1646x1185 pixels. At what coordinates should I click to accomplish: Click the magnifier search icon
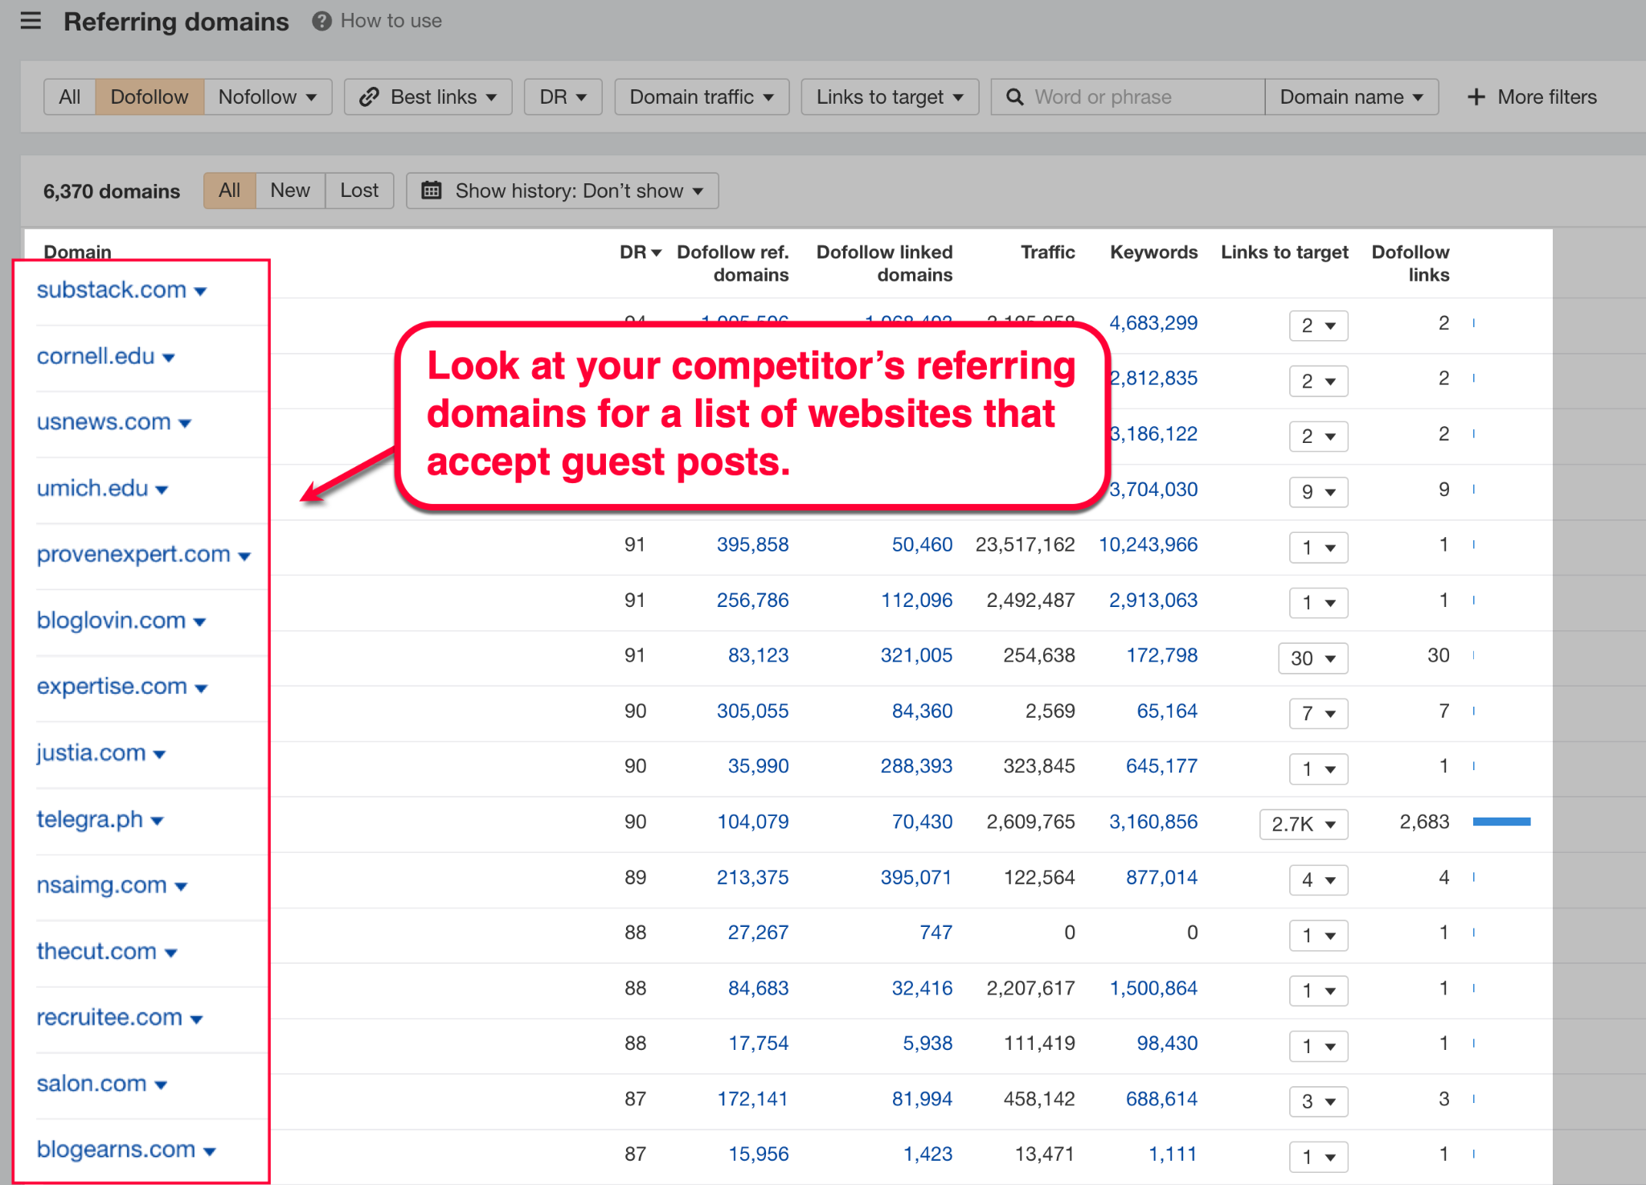tap(1015, 97)
